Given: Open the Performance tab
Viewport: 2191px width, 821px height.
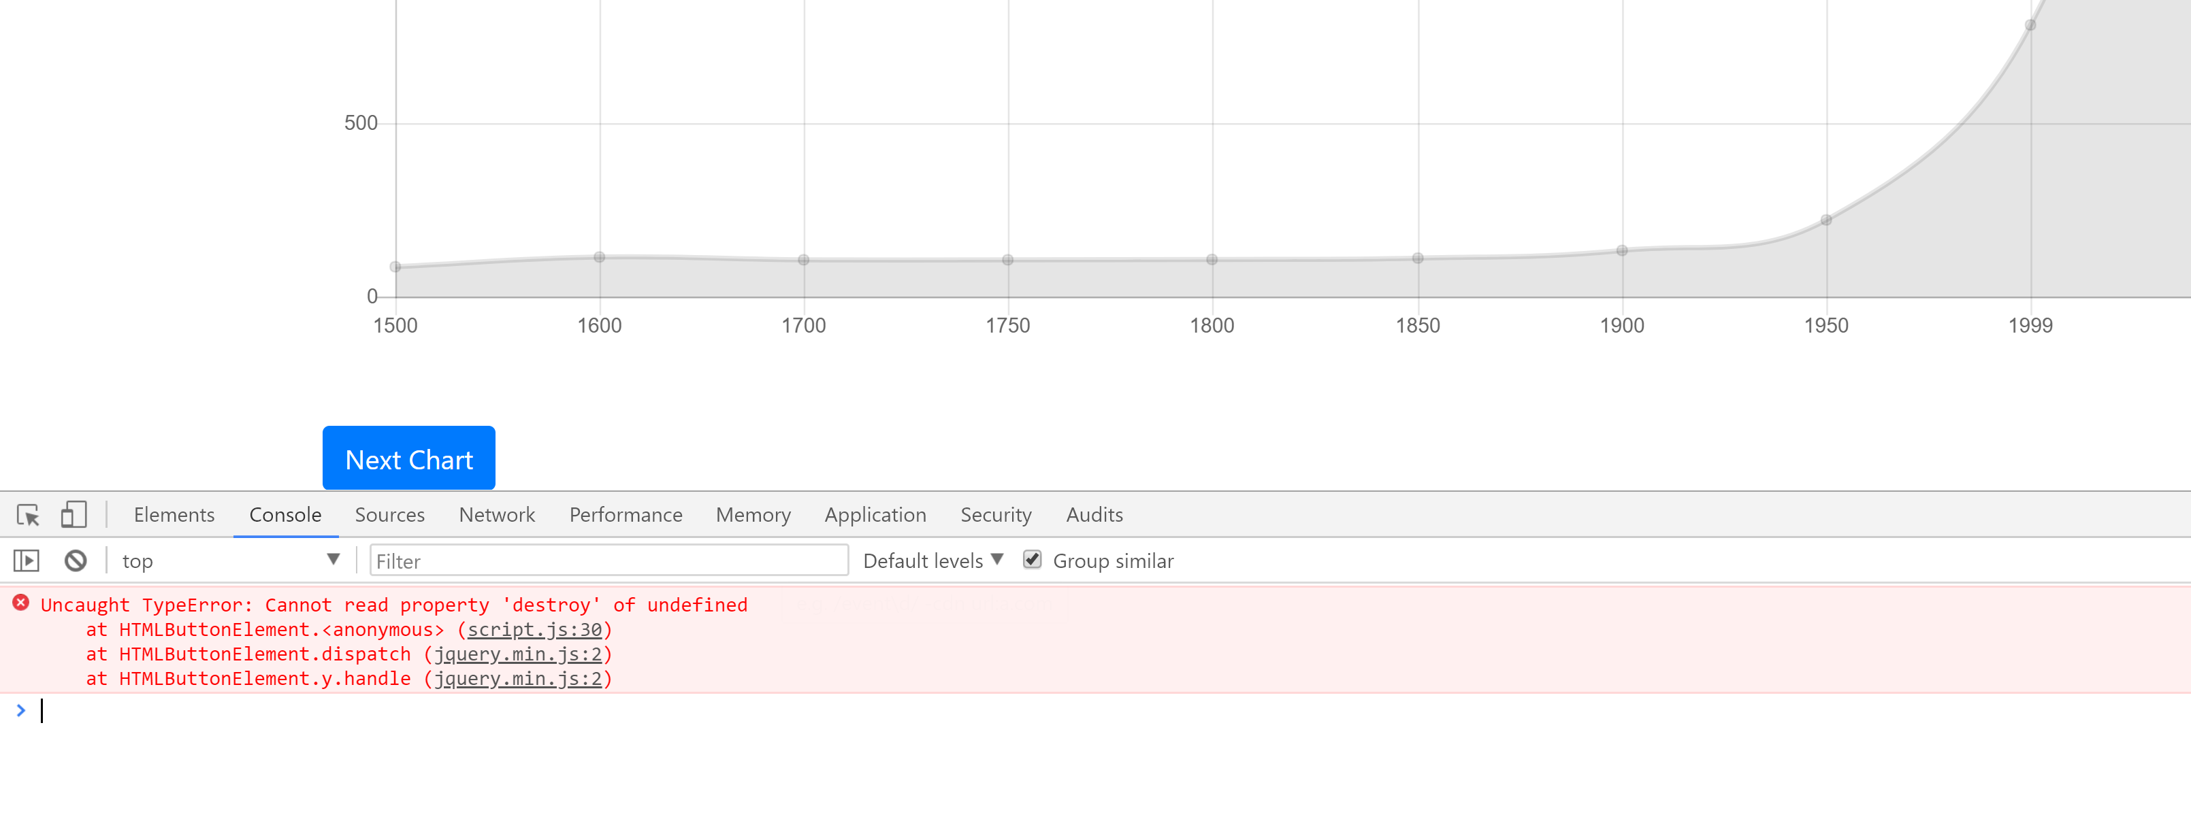Looking at the screenshot, I should point(625,515).
